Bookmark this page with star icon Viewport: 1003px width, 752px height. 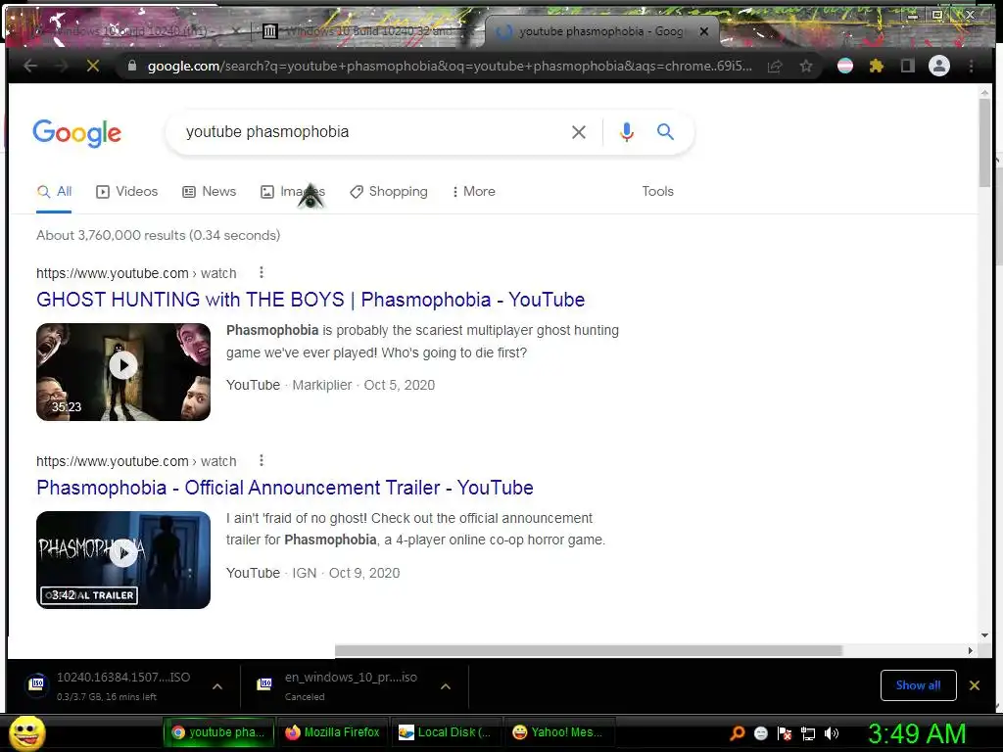coord(806,67)
